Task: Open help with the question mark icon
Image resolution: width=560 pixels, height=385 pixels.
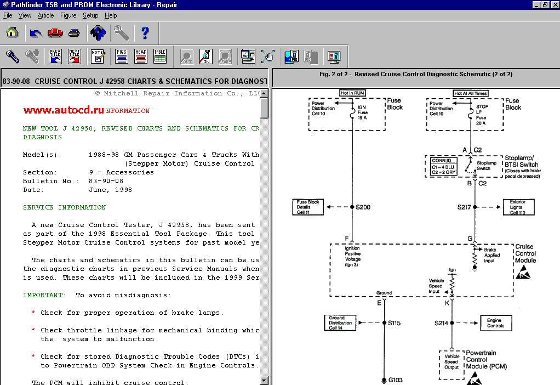Action: point(145,33)
